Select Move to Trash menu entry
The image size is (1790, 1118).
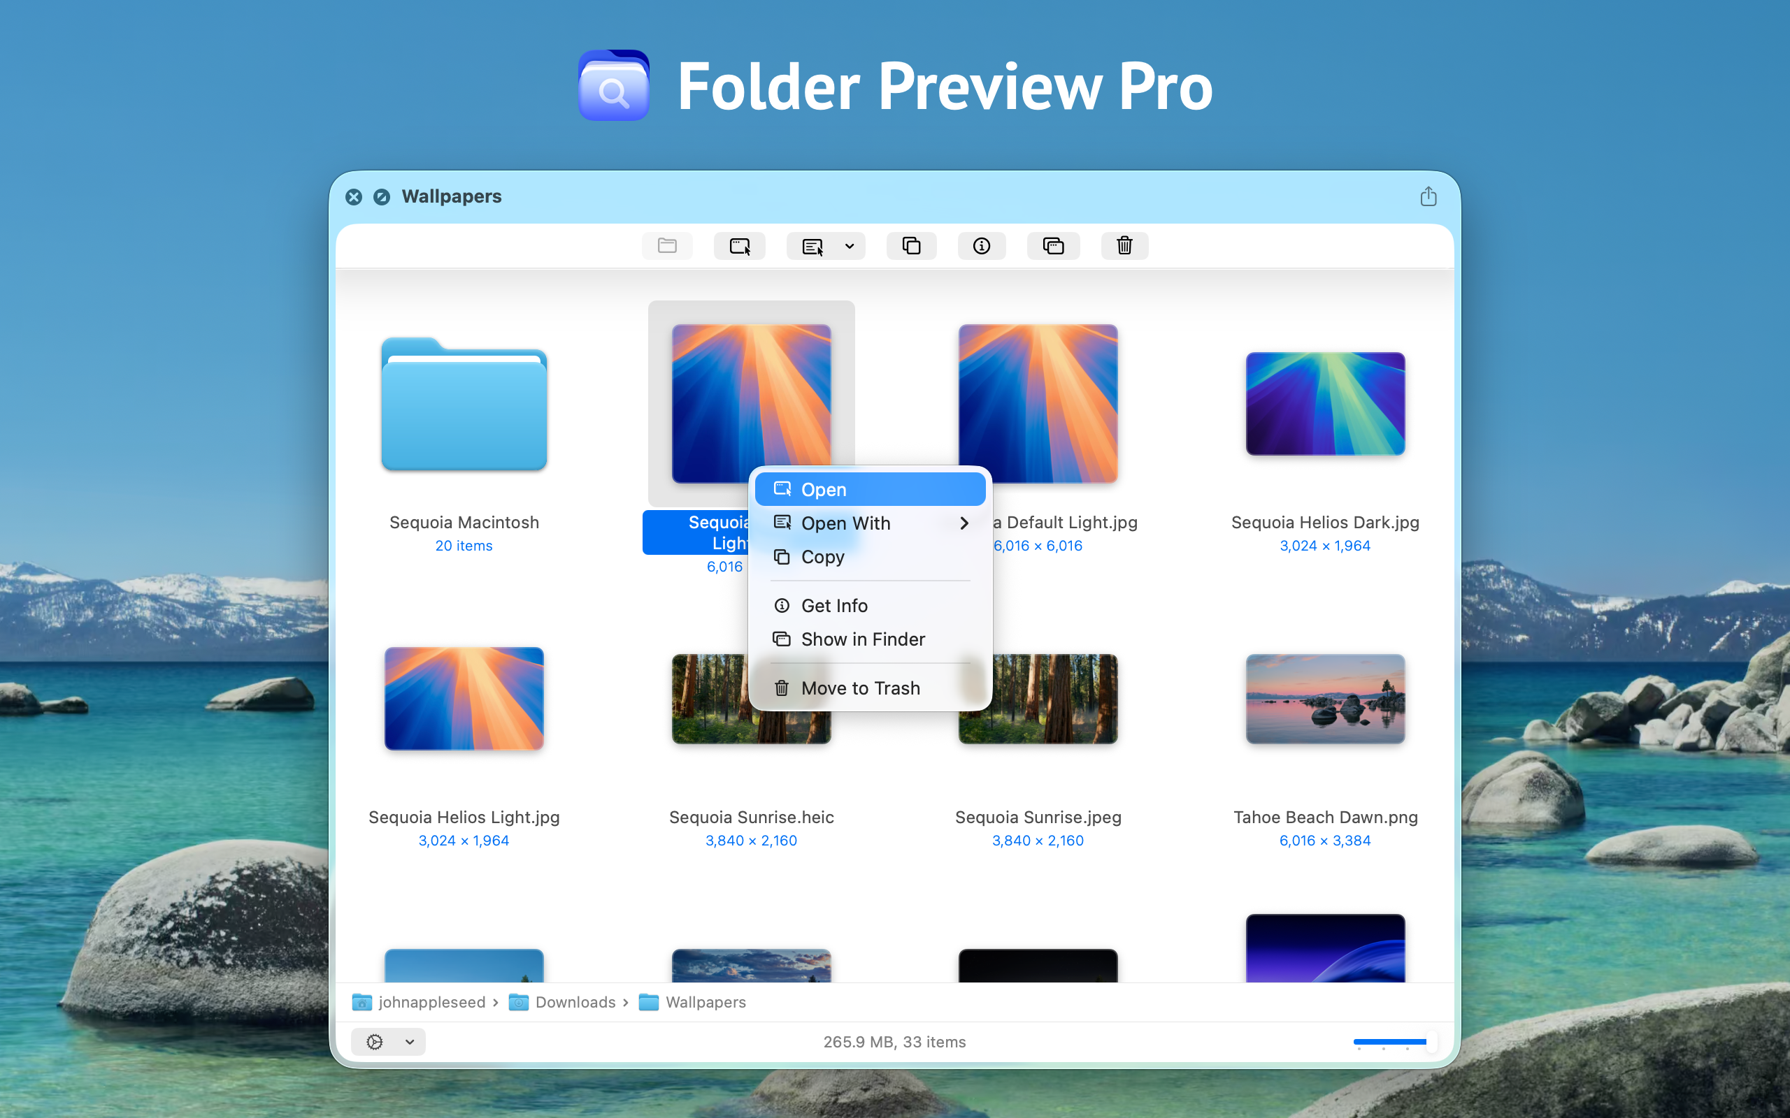[x=859, y=688]
